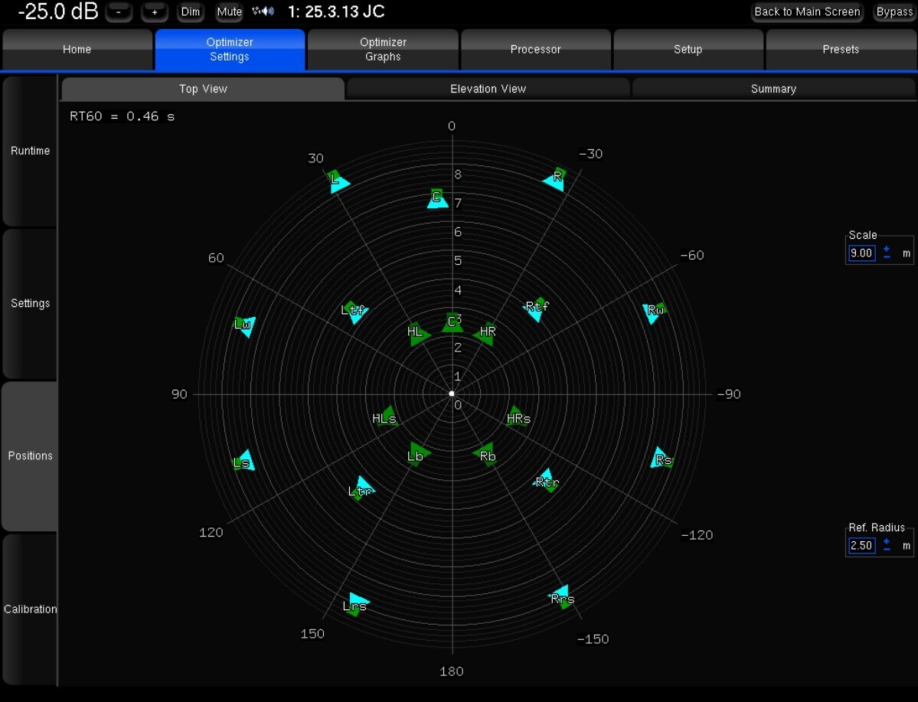Select the Lb left back speaker icon
Image resolution: width=918 pixels, height=702 pixels.
417,455
